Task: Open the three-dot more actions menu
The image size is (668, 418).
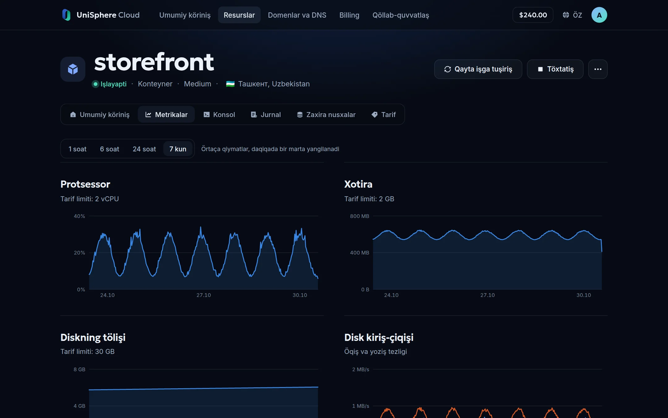Action: click(x=598, y=69)
